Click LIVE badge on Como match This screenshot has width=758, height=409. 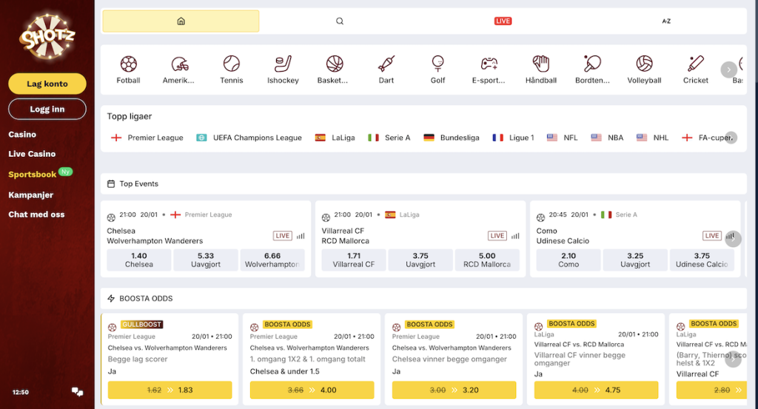[711, 236]
